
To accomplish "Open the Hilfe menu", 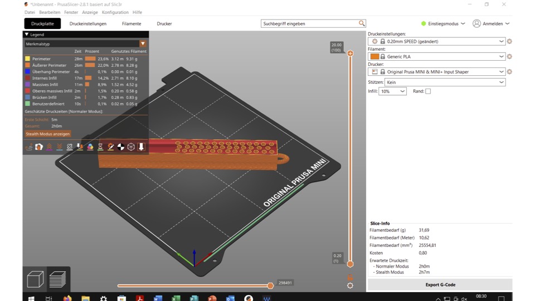I will click(x=137, y=12).
